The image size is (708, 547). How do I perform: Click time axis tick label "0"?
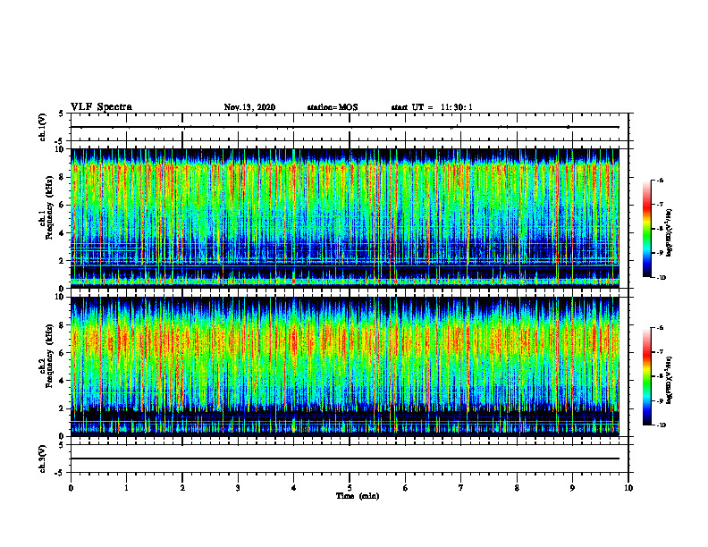(71, 488)
